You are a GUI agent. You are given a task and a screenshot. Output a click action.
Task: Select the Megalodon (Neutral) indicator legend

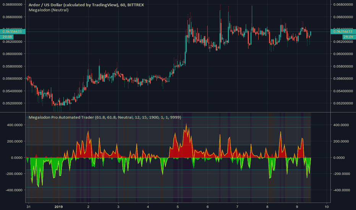click(x=49, y=10)
